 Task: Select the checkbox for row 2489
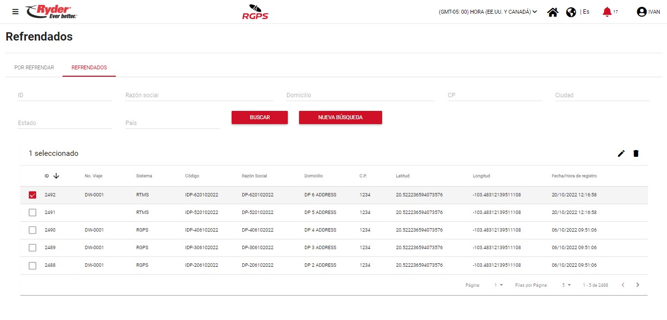click(x=33, y=248)
